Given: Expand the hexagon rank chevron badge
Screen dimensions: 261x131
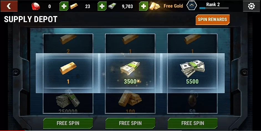Looking at the screenshot, I should coord(191,6).
